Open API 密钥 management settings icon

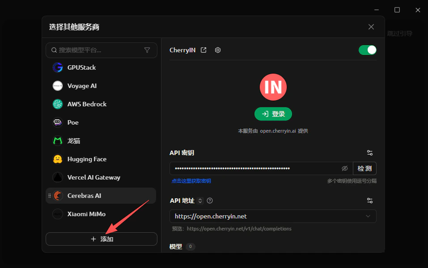370,153
